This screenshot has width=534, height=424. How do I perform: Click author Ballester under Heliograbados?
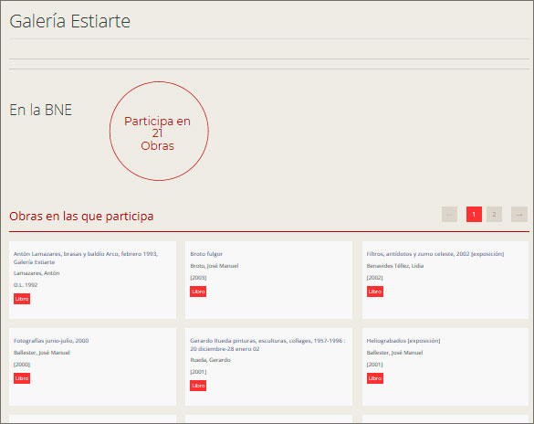394,353
